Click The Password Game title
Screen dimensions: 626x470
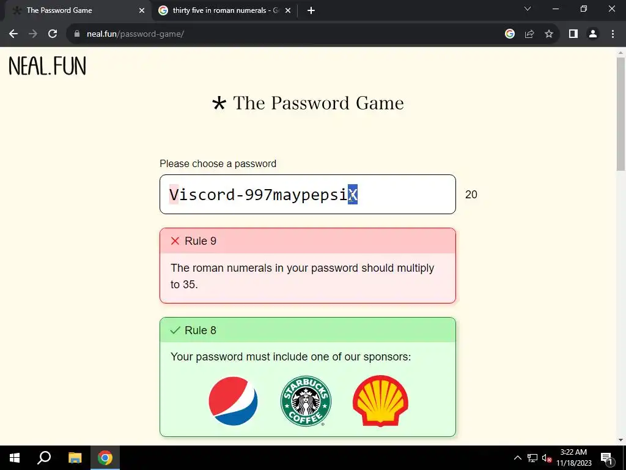[x=318, y=103]
